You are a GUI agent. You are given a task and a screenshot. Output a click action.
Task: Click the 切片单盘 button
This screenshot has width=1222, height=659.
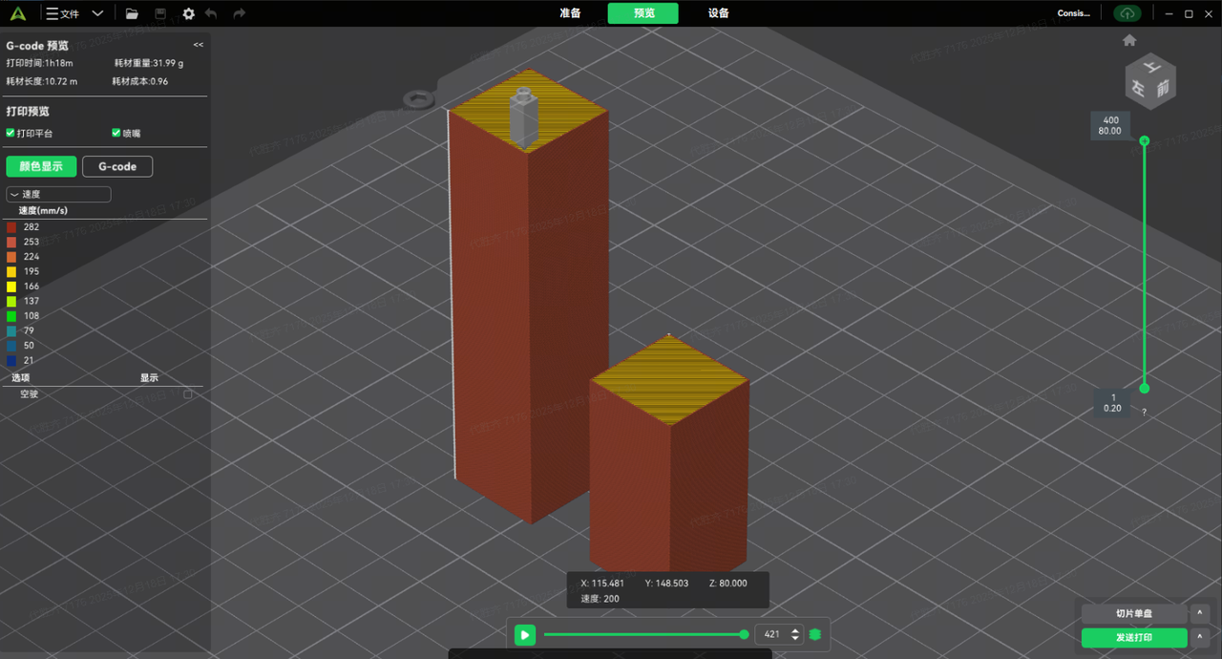tap(1133, 613)
